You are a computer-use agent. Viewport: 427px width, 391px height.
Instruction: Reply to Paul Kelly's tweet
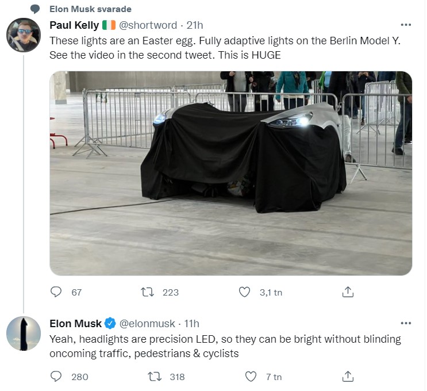(x=56, y=292)
